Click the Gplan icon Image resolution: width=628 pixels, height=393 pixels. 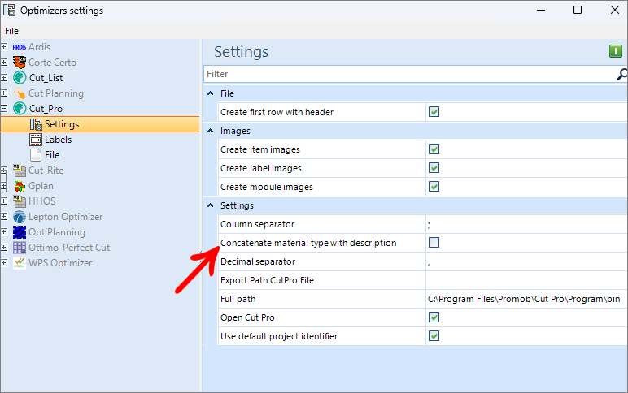[20, 186]
